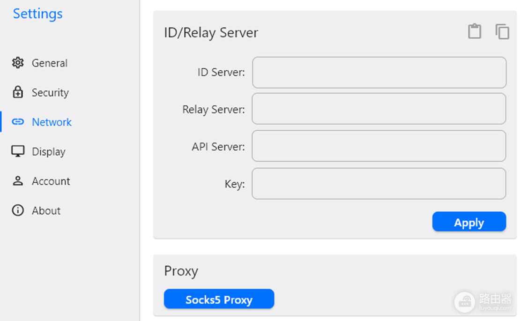Click the Network link icon
The image size is (520, 321).
pos(18,122)
